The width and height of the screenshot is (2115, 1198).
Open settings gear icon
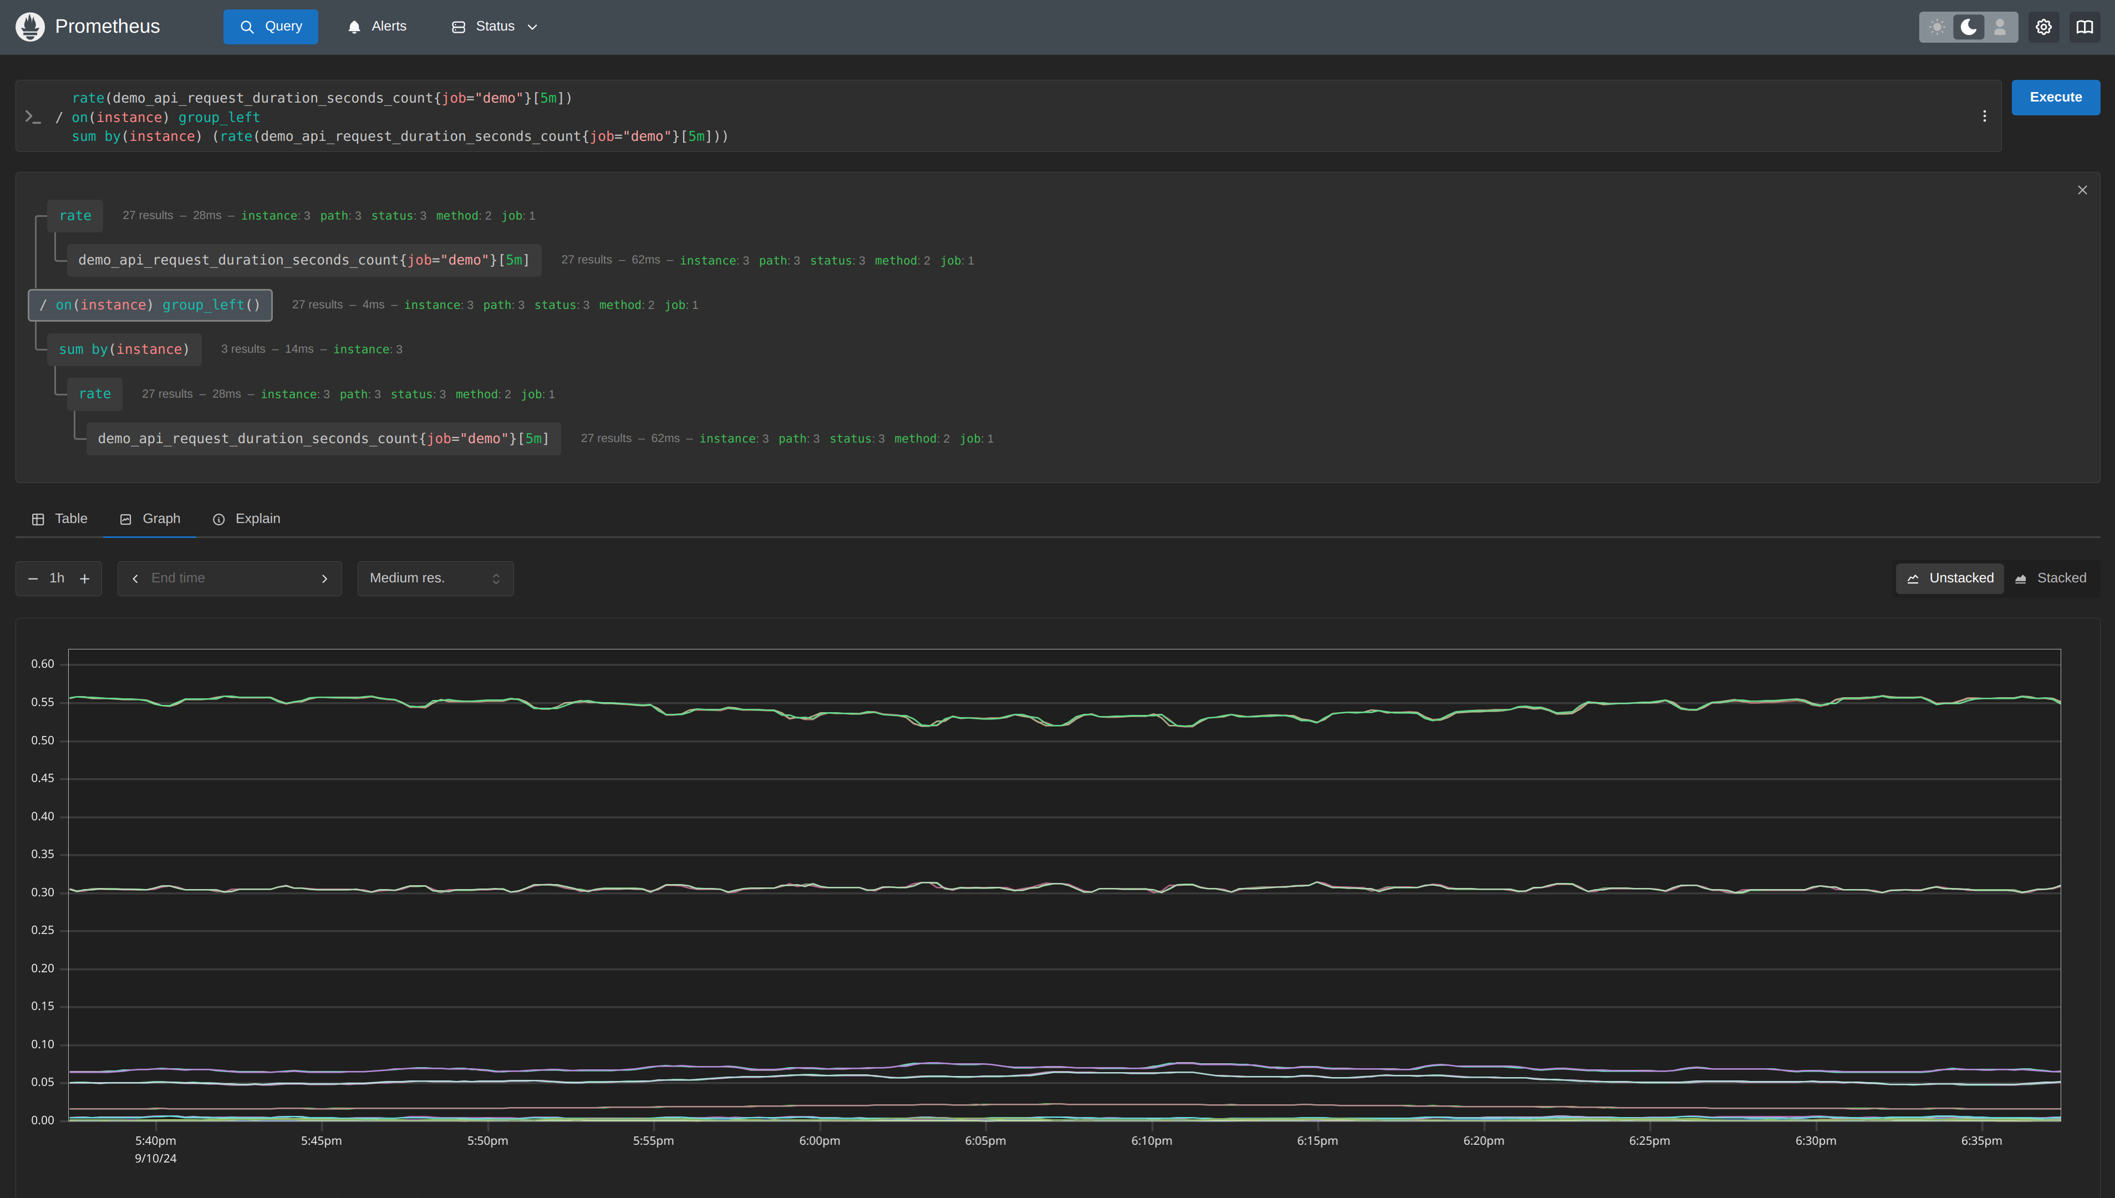(x=2043, y=27)
